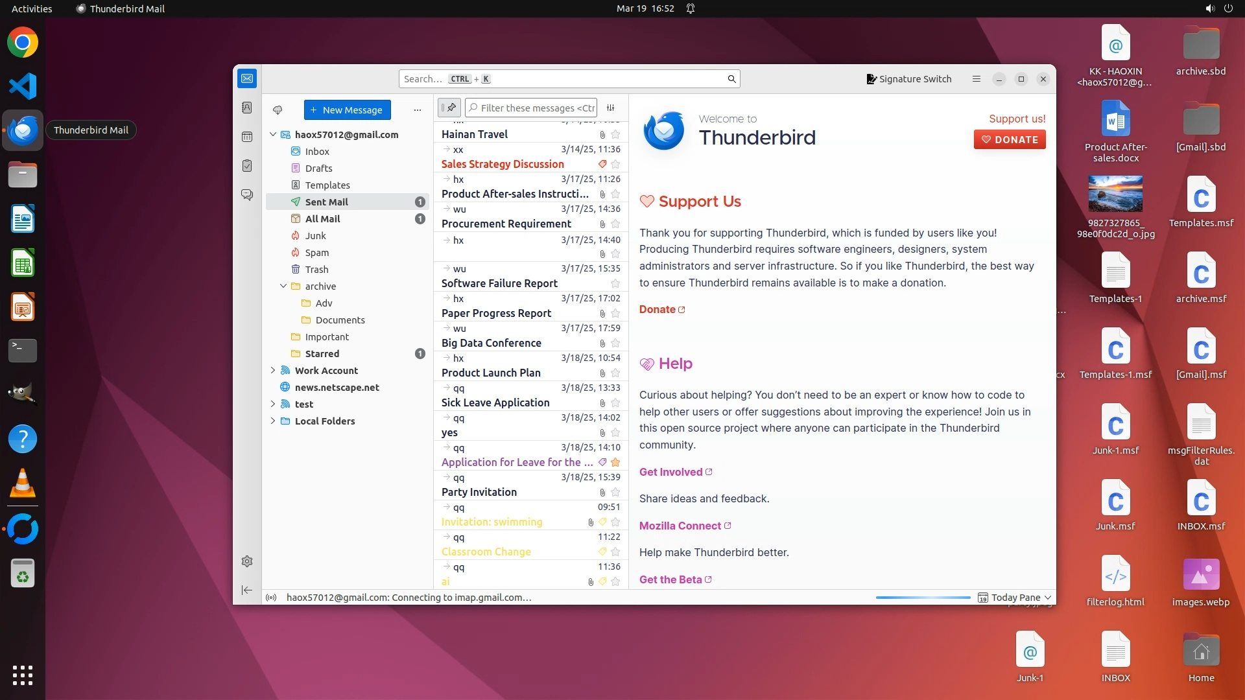Click the red DONATE button
This screenshot has height=700, width=1245.
[x=1009, y=139]
